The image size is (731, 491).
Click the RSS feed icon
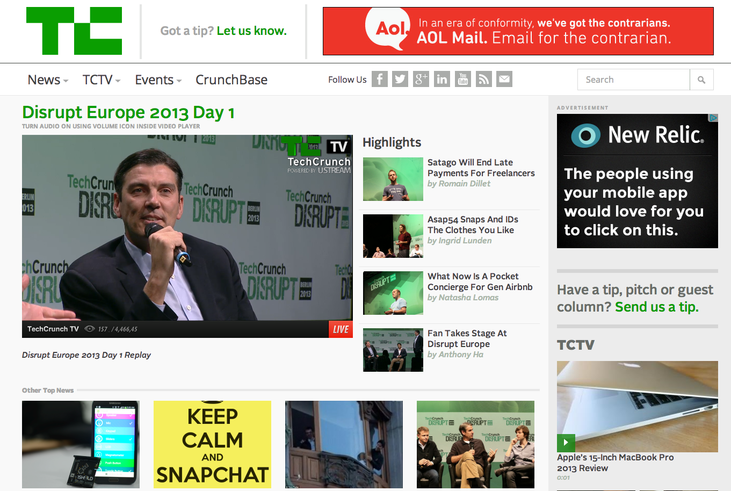click(x=484, y=80)
